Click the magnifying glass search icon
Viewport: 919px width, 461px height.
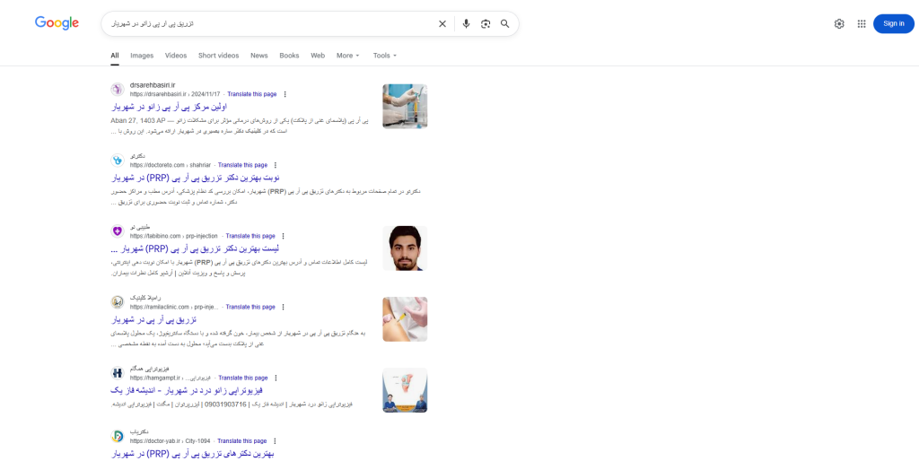click(504, 24)
